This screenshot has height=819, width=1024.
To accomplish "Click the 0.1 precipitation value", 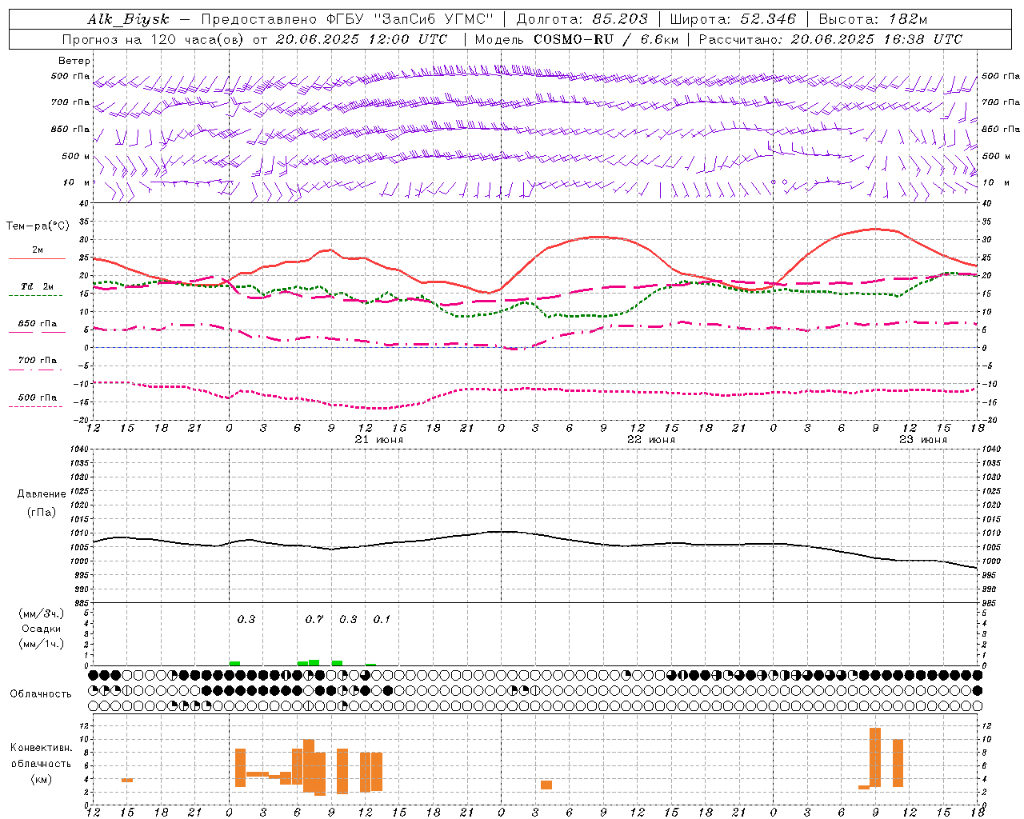I will pyautogui.click(x=382, y=619).
